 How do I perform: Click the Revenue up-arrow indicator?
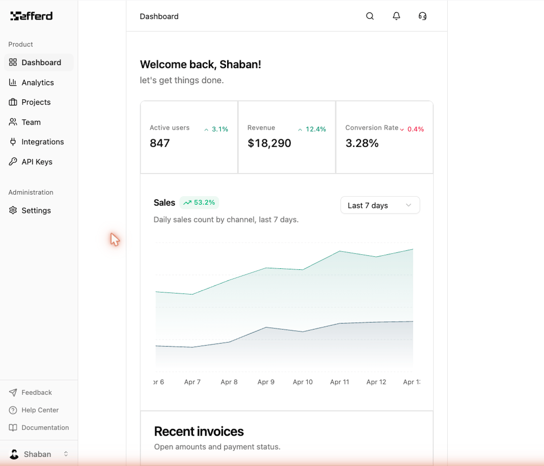[300, 130]
